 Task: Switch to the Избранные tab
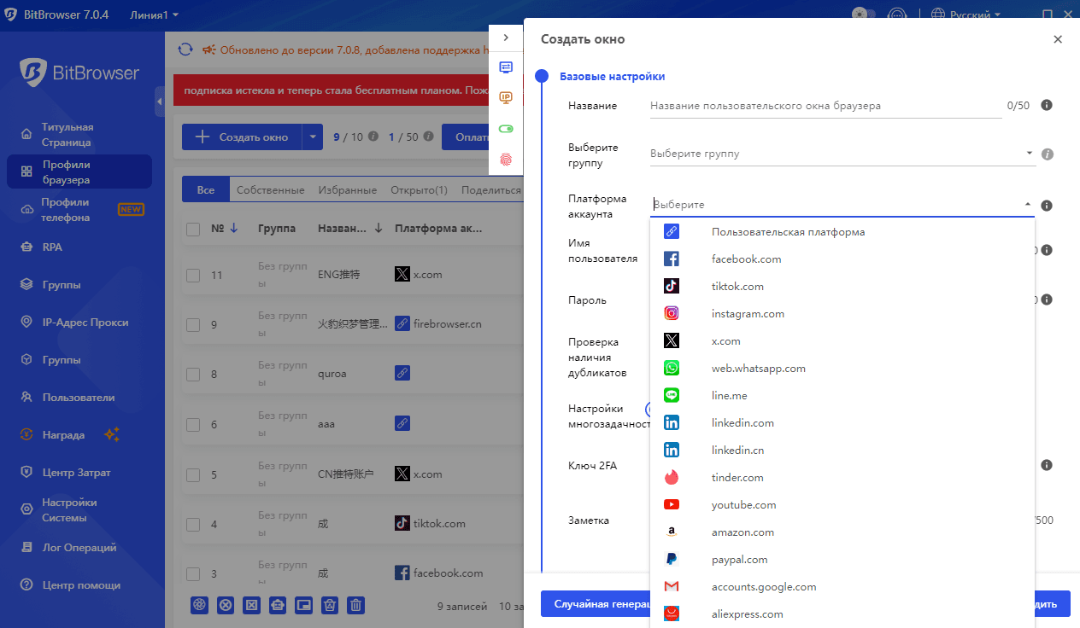tap(347, 189)
